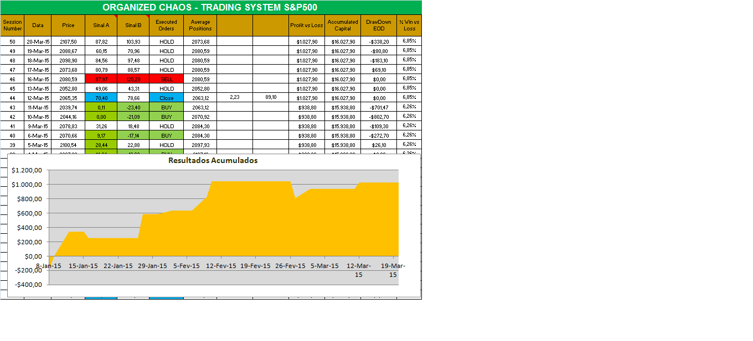Select Sinal B value 97,48

pos(133,60)
